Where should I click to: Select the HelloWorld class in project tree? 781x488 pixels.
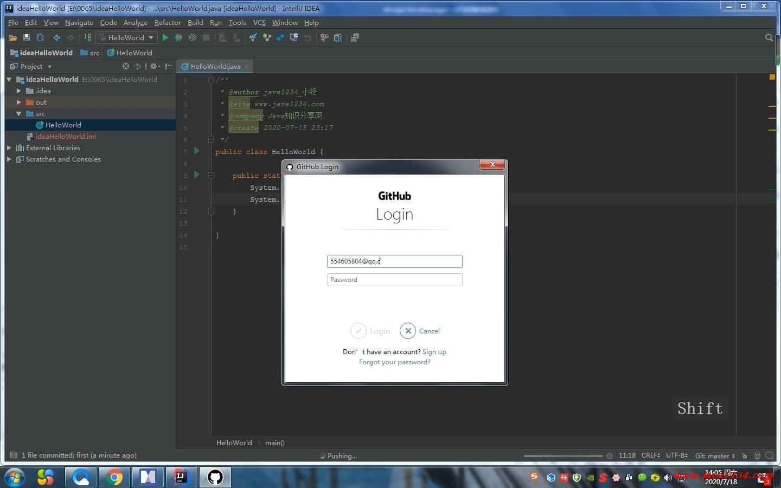pyautogui.click(x=63, y=125)
